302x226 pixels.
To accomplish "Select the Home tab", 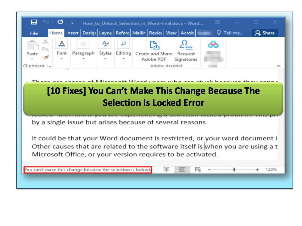I will coord(56,33).
